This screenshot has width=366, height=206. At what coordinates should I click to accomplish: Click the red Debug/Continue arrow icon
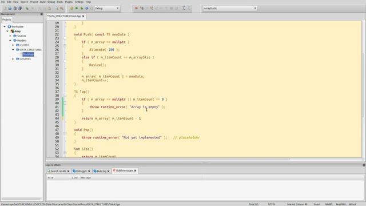point(136,8)
